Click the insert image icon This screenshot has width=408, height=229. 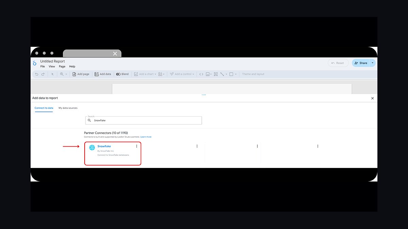(208, 74)
